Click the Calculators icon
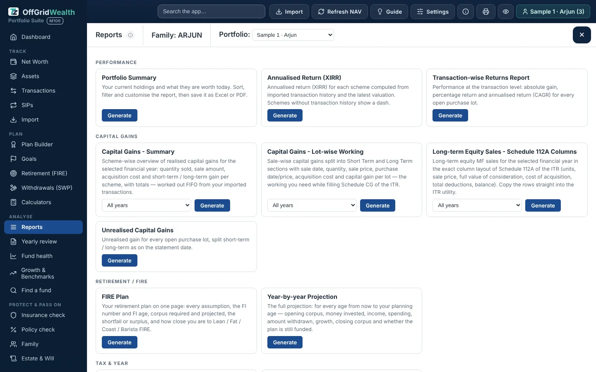This screenshot has height=372, width=596. [14, 202]
